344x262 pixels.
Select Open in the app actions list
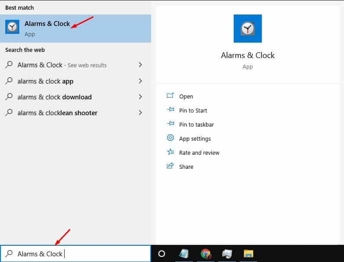[186, 97]
